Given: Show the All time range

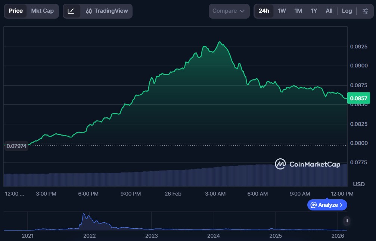Looking at the screenshot, I should (329, 11).
